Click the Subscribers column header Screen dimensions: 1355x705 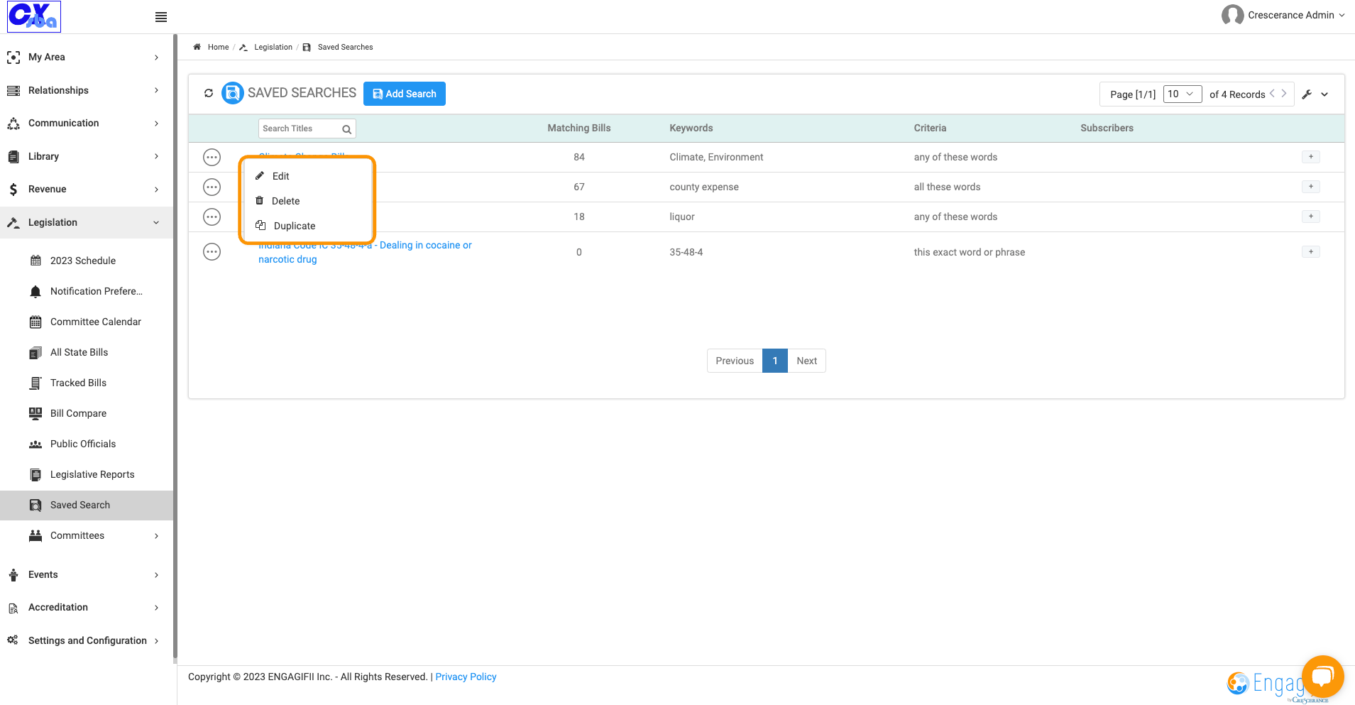coord(1107,128)
